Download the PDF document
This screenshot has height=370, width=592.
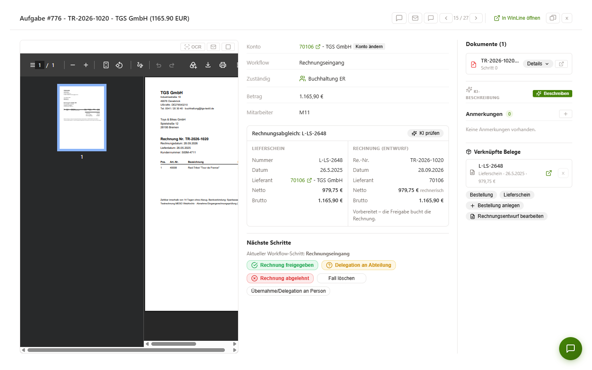click(208, 65)
